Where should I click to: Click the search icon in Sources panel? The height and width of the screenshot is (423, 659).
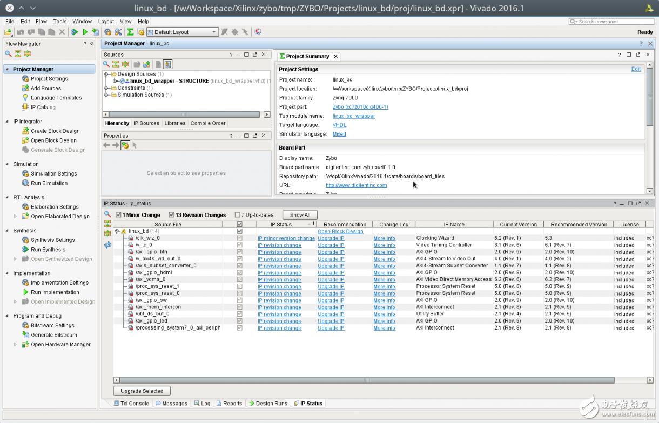tap(106, 64)
